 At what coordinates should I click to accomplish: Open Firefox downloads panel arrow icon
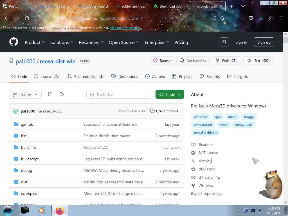[261, 18]
